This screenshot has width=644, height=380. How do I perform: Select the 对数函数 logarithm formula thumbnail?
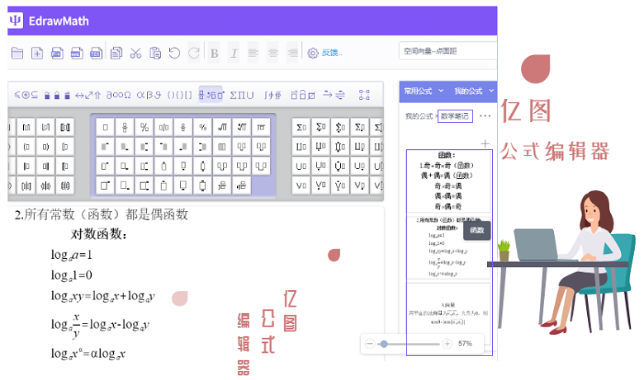click(449, 247)
